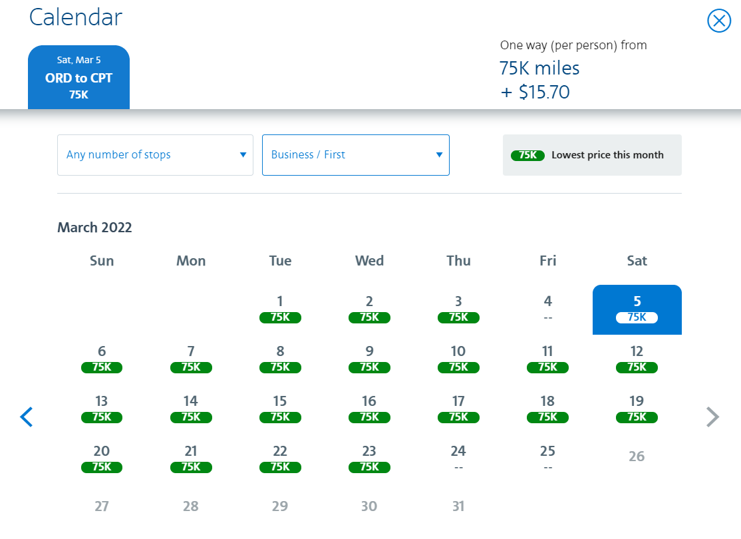Click the circled X close icon
Screen dimensions: 741x539
pyautogui.click(x=718, y=21)
